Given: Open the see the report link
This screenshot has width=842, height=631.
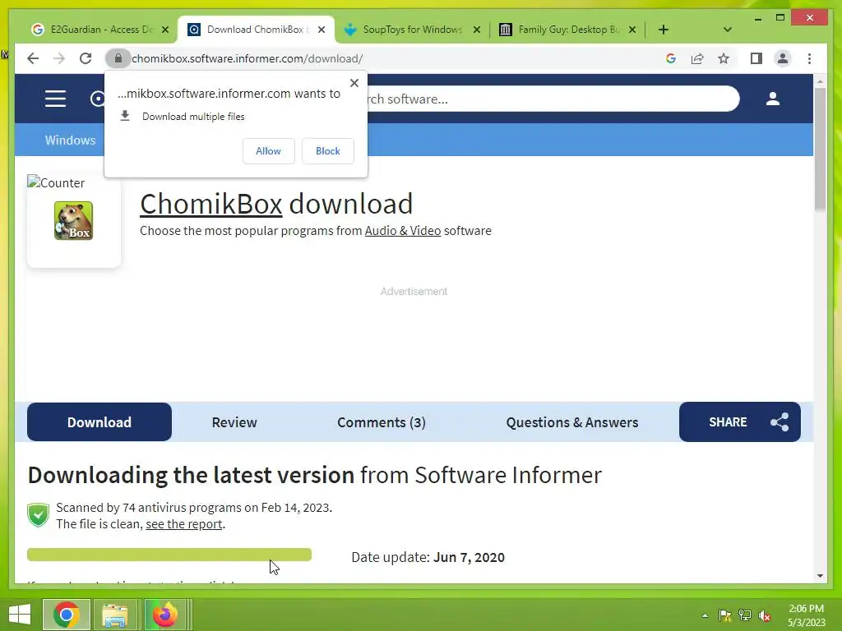Looking at the screenshot, I should [x=183, y=524].
